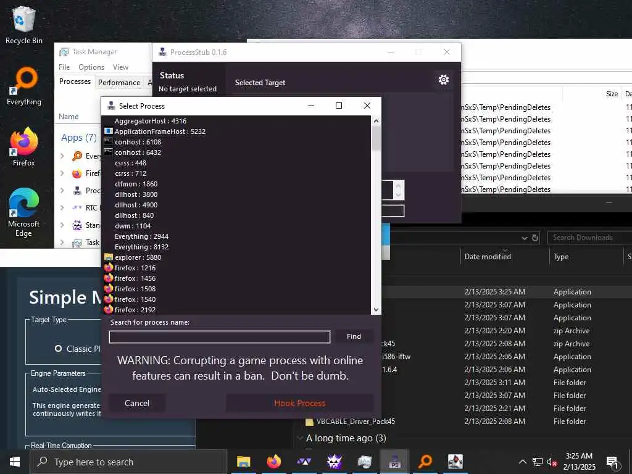This screenshot has height=474, width=632.
Task: Click conhost 6108 console icon
Action: click(x=108, y=141)
